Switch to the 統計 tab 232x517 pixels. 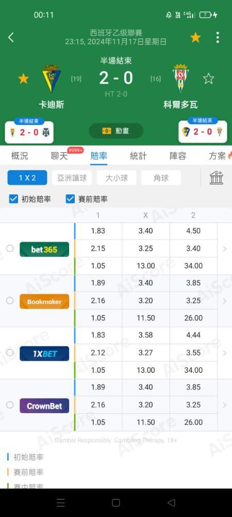click(x=138, y=156)
